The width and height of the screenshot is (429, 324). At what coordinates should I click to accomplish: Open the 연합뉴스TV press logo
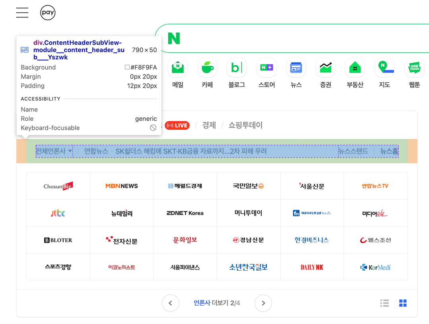[x=375, y=186]
